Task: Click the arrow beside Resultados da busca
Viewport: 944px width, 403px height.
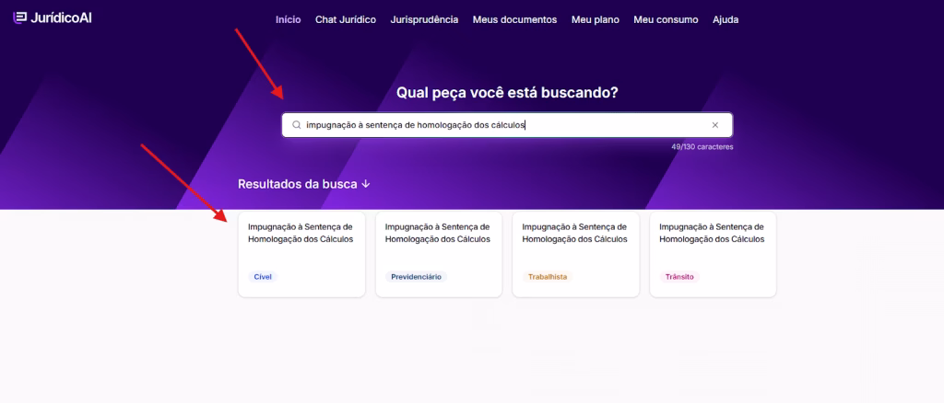Action: (x=365, y=184)
